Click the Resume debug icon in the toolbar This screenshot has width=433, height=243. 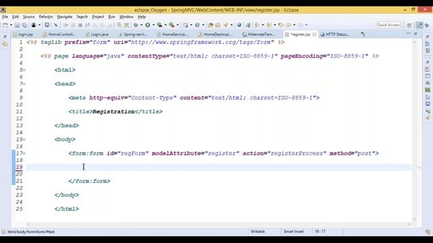[x=66, y=25]
